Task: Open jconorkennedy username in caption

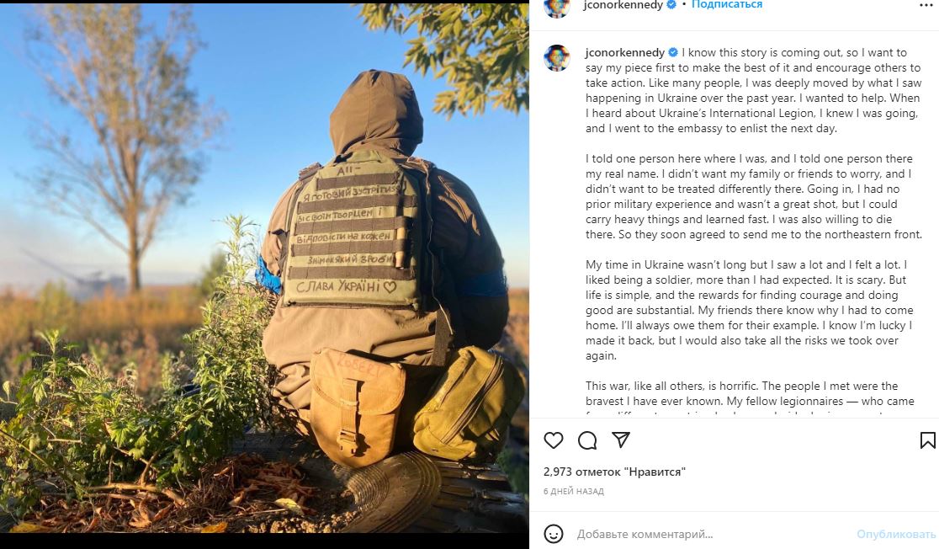Action: point(625,53)
